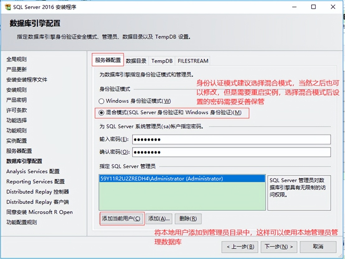Screen dimensions: 345x259
Task: Select 同意安装 Microsoft R Open step
Action: pos(40,212)
